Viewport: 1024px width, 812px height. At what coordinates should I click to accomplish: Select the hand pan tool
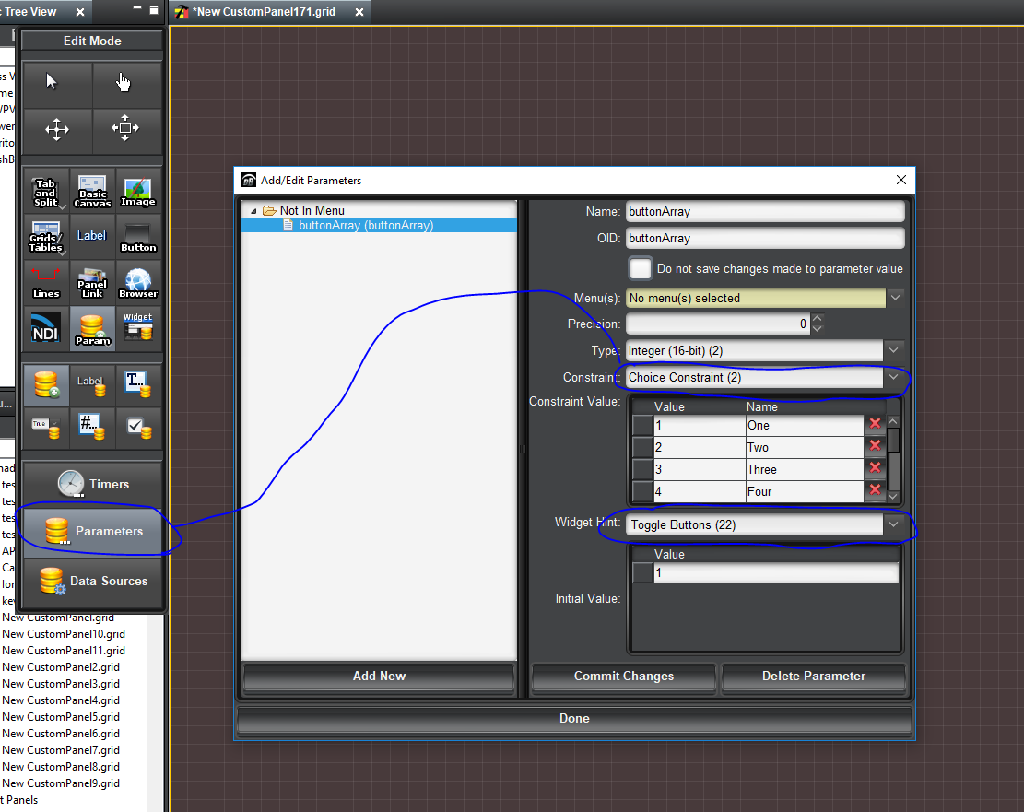pos(125,83)
